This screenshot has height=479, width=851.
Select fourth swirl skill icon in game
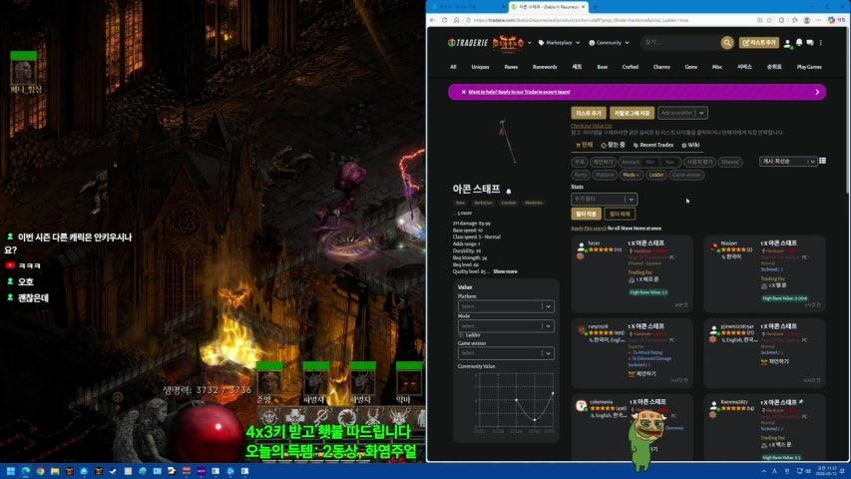(x=347, y=418)
